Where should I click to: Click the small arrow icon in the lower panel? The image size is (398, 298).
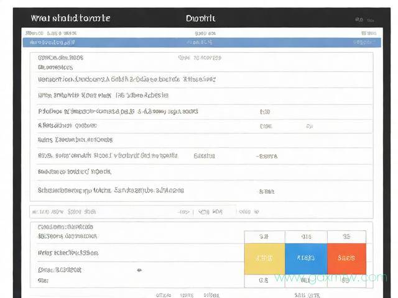coord(139,270)
